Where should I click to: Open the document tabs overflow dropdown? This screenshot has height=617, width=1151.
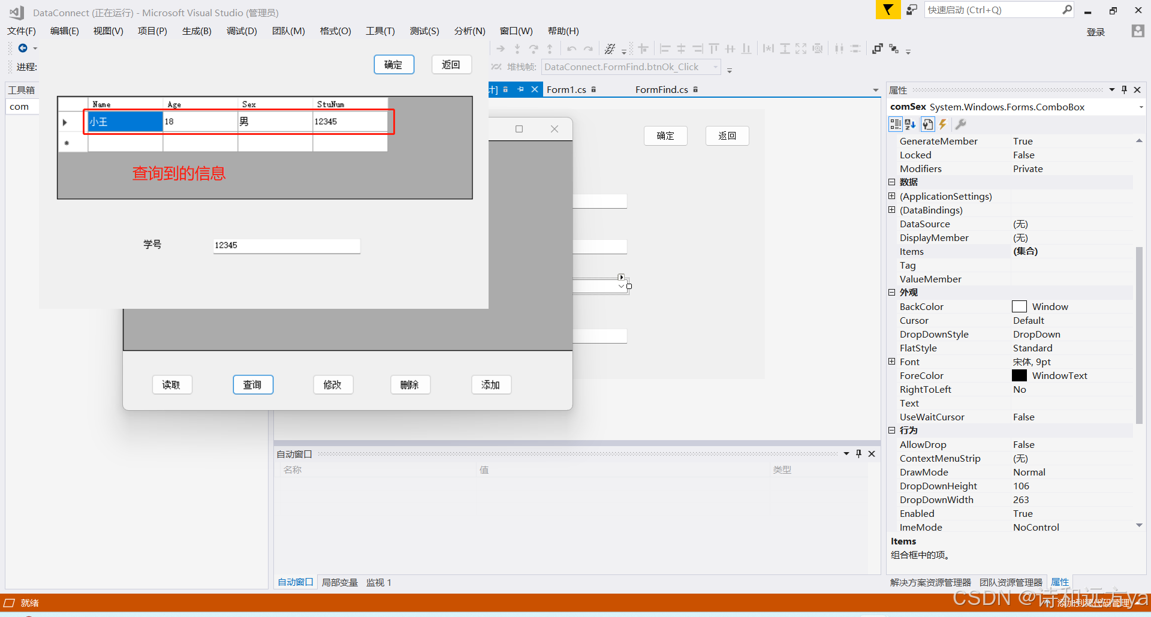tap(876, 90)
